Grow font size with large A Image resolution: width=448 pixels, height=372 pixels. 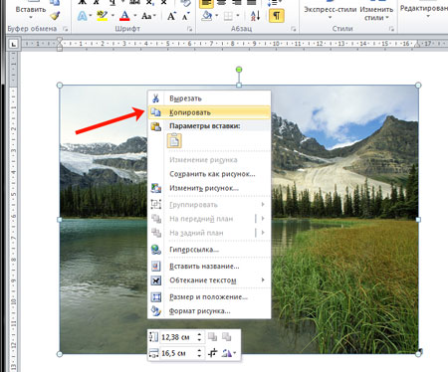coord(171,16)
